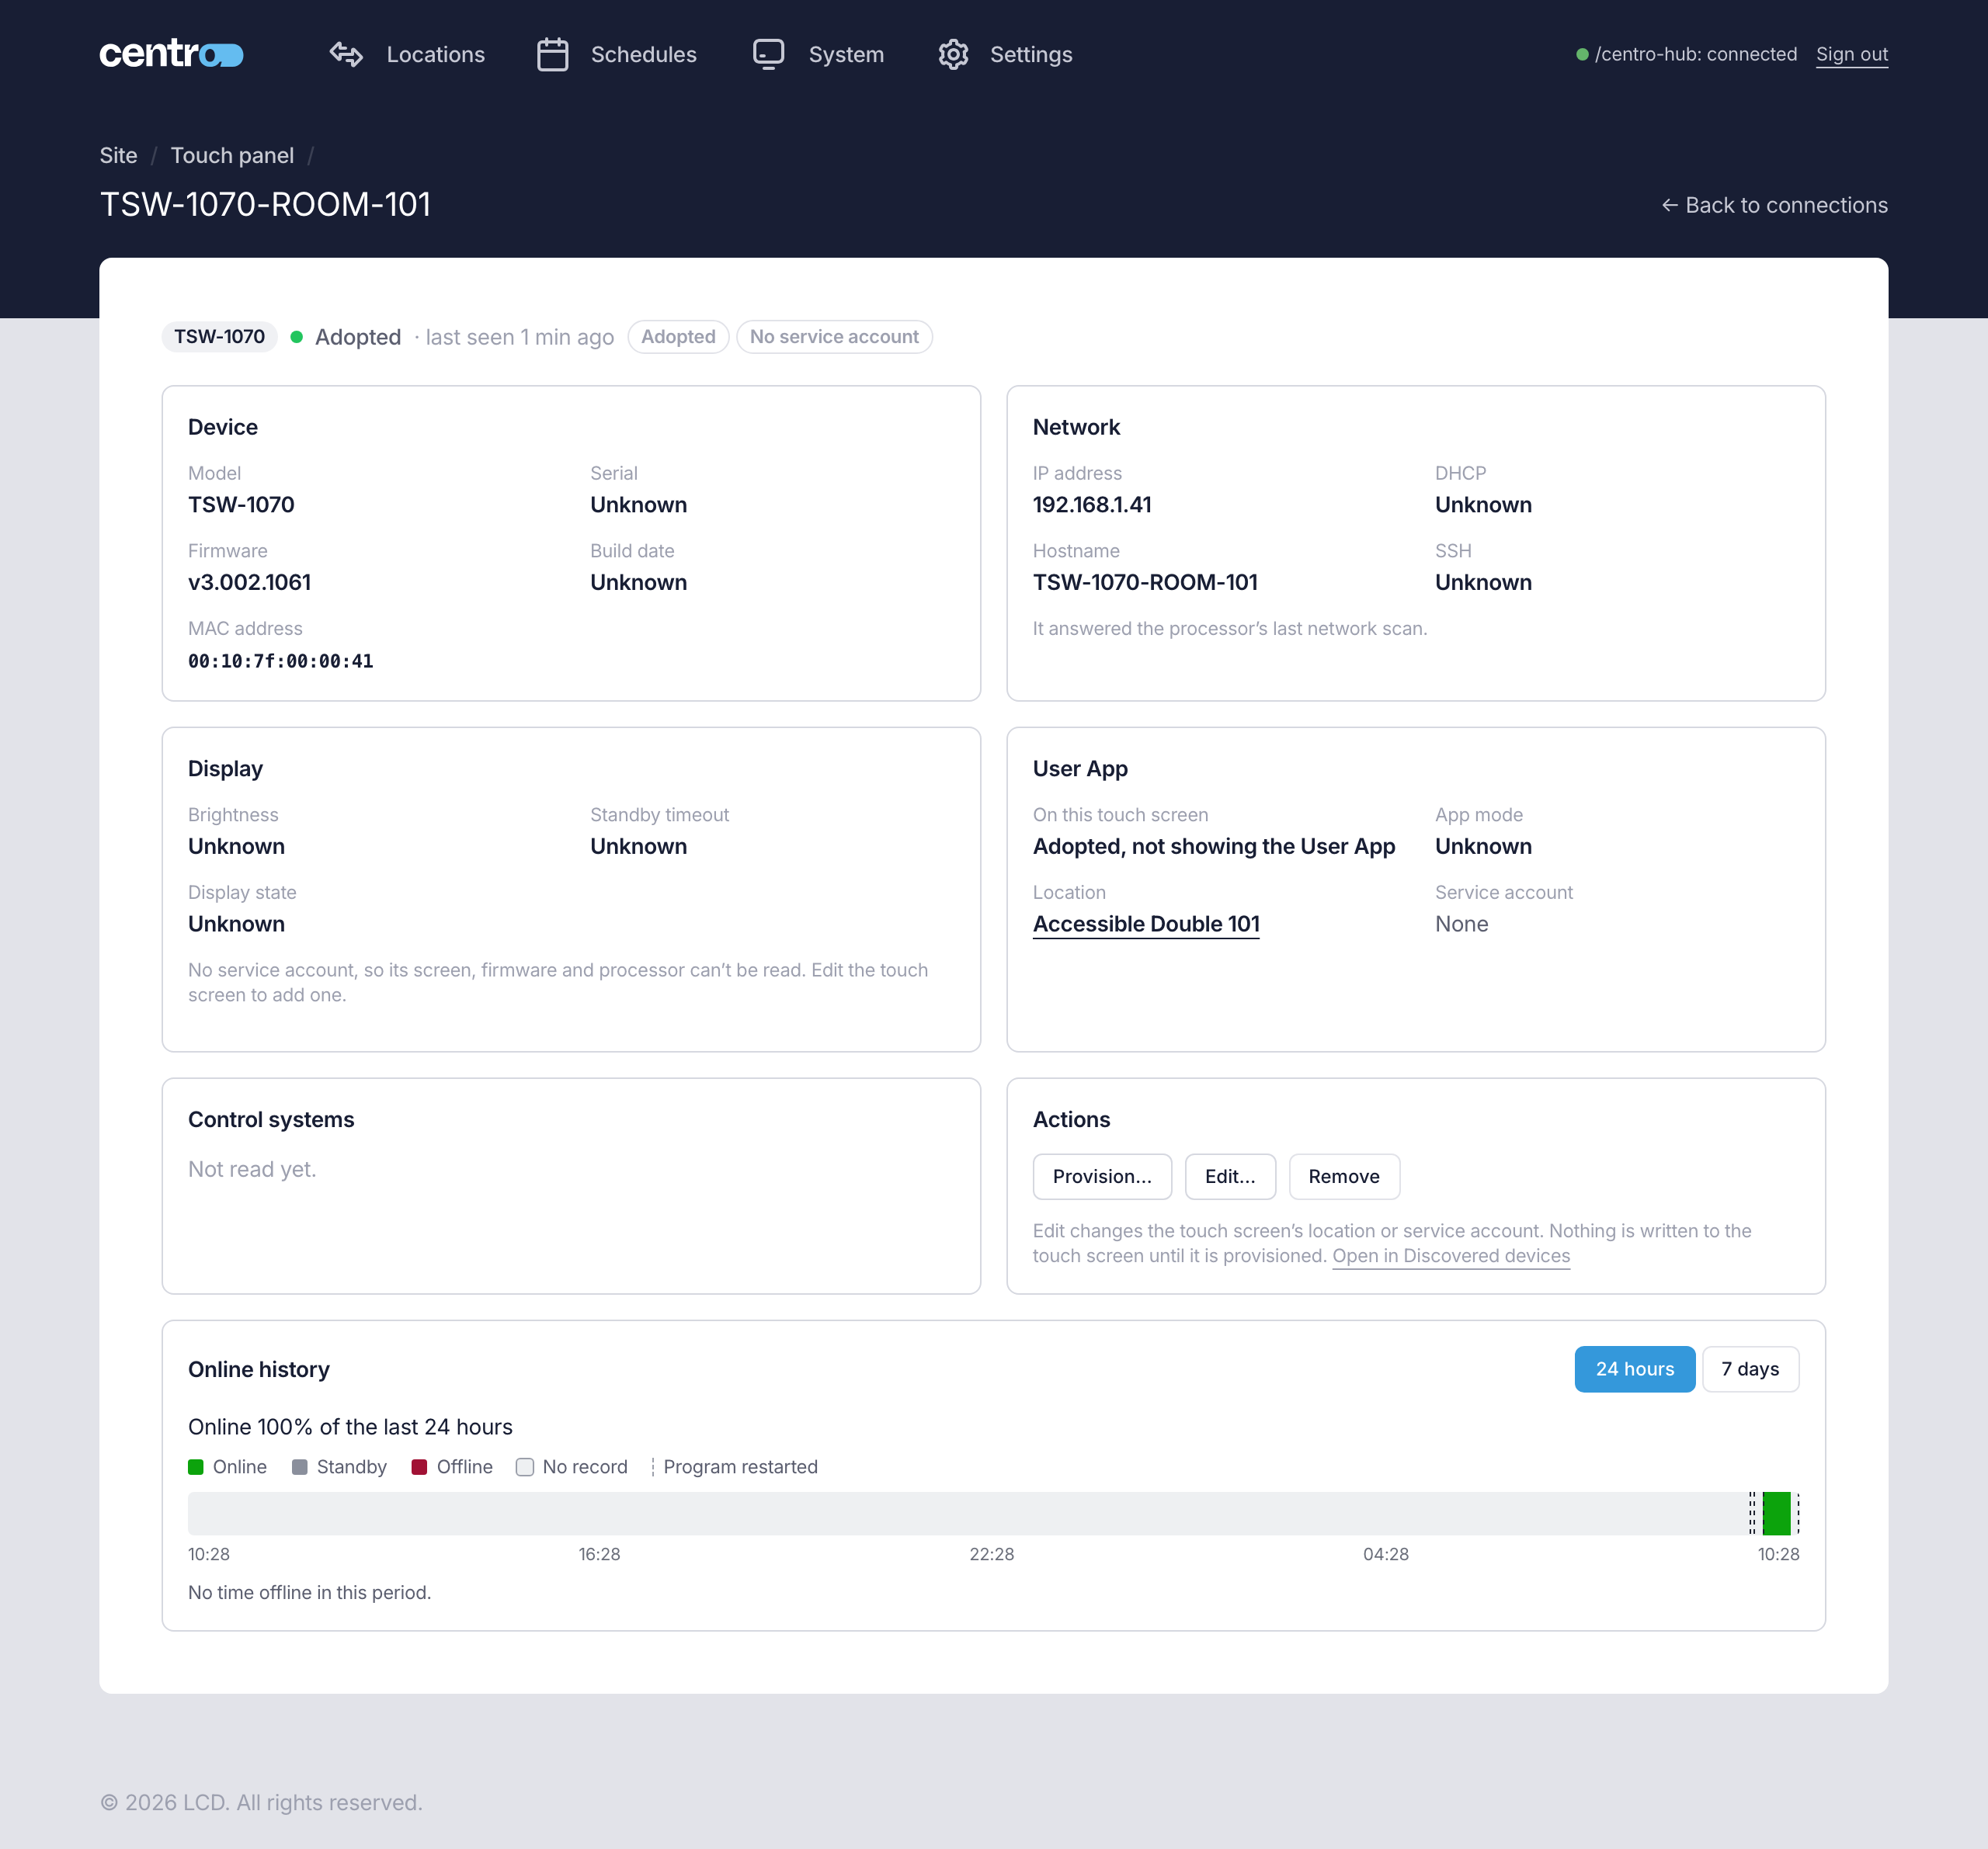Open the Edit... dialog
Screen dimensions: 1988x1849
pos(1229,1175)
